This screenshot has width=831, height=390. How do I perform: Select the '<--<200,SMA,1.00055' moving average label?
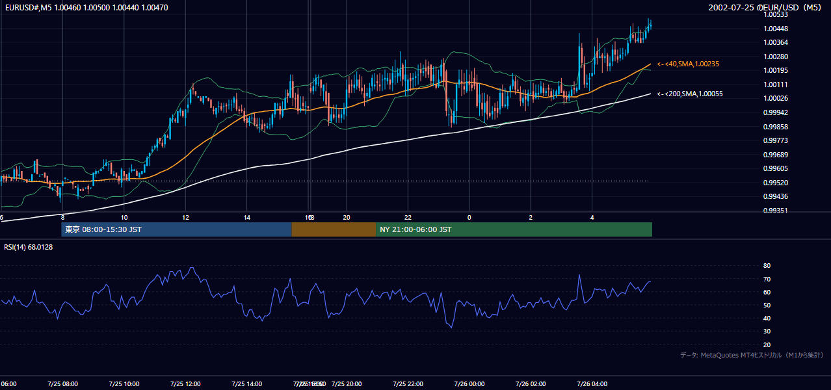(690, 94)
